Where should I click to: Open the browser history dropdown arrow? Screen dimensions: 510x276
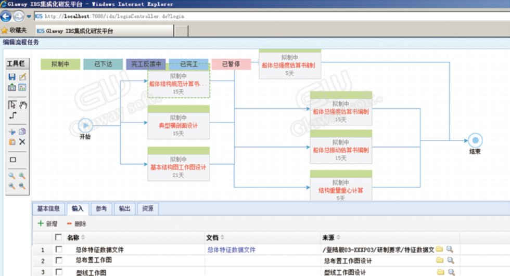point(29,16)
